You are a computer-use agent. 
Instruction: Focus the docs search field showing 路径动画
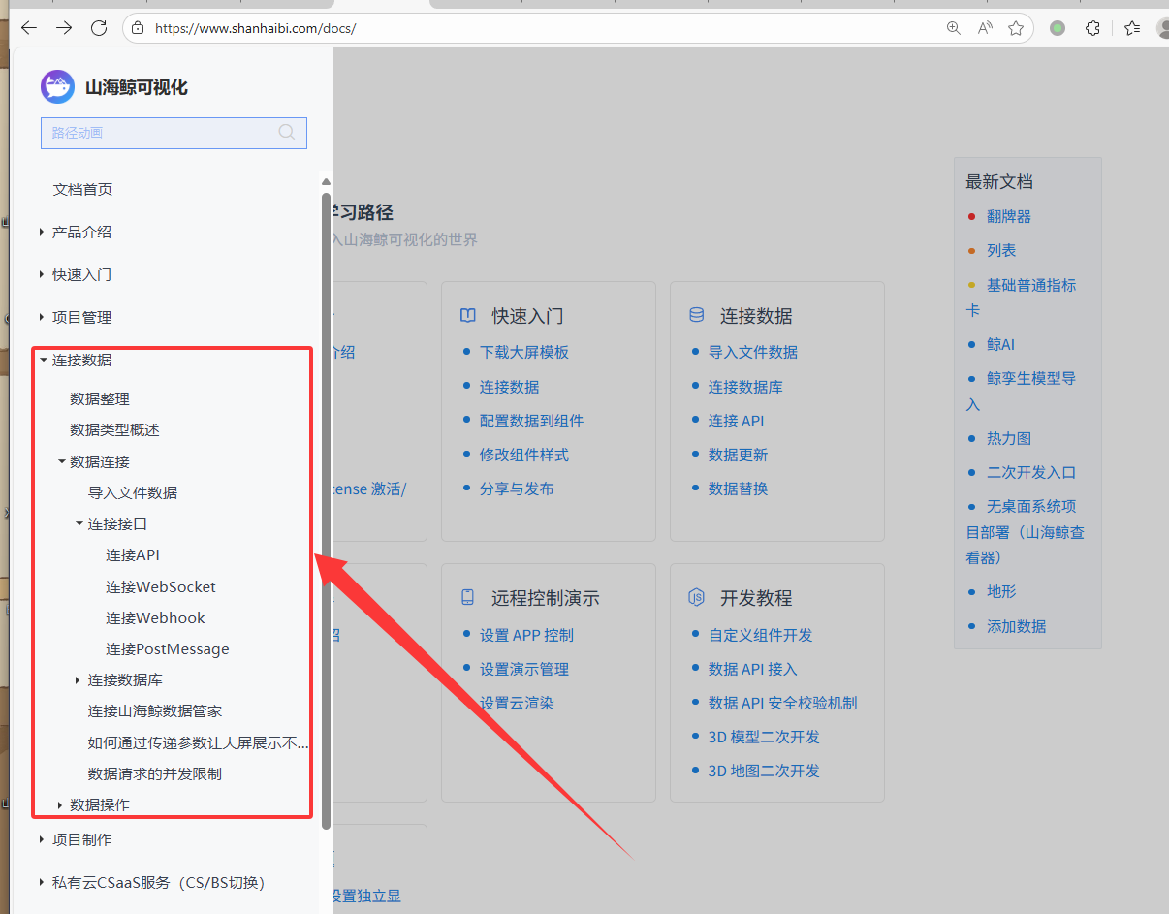[174, 133]
